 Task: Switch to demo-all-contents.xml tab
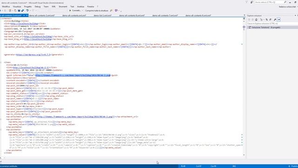point(74,15)
